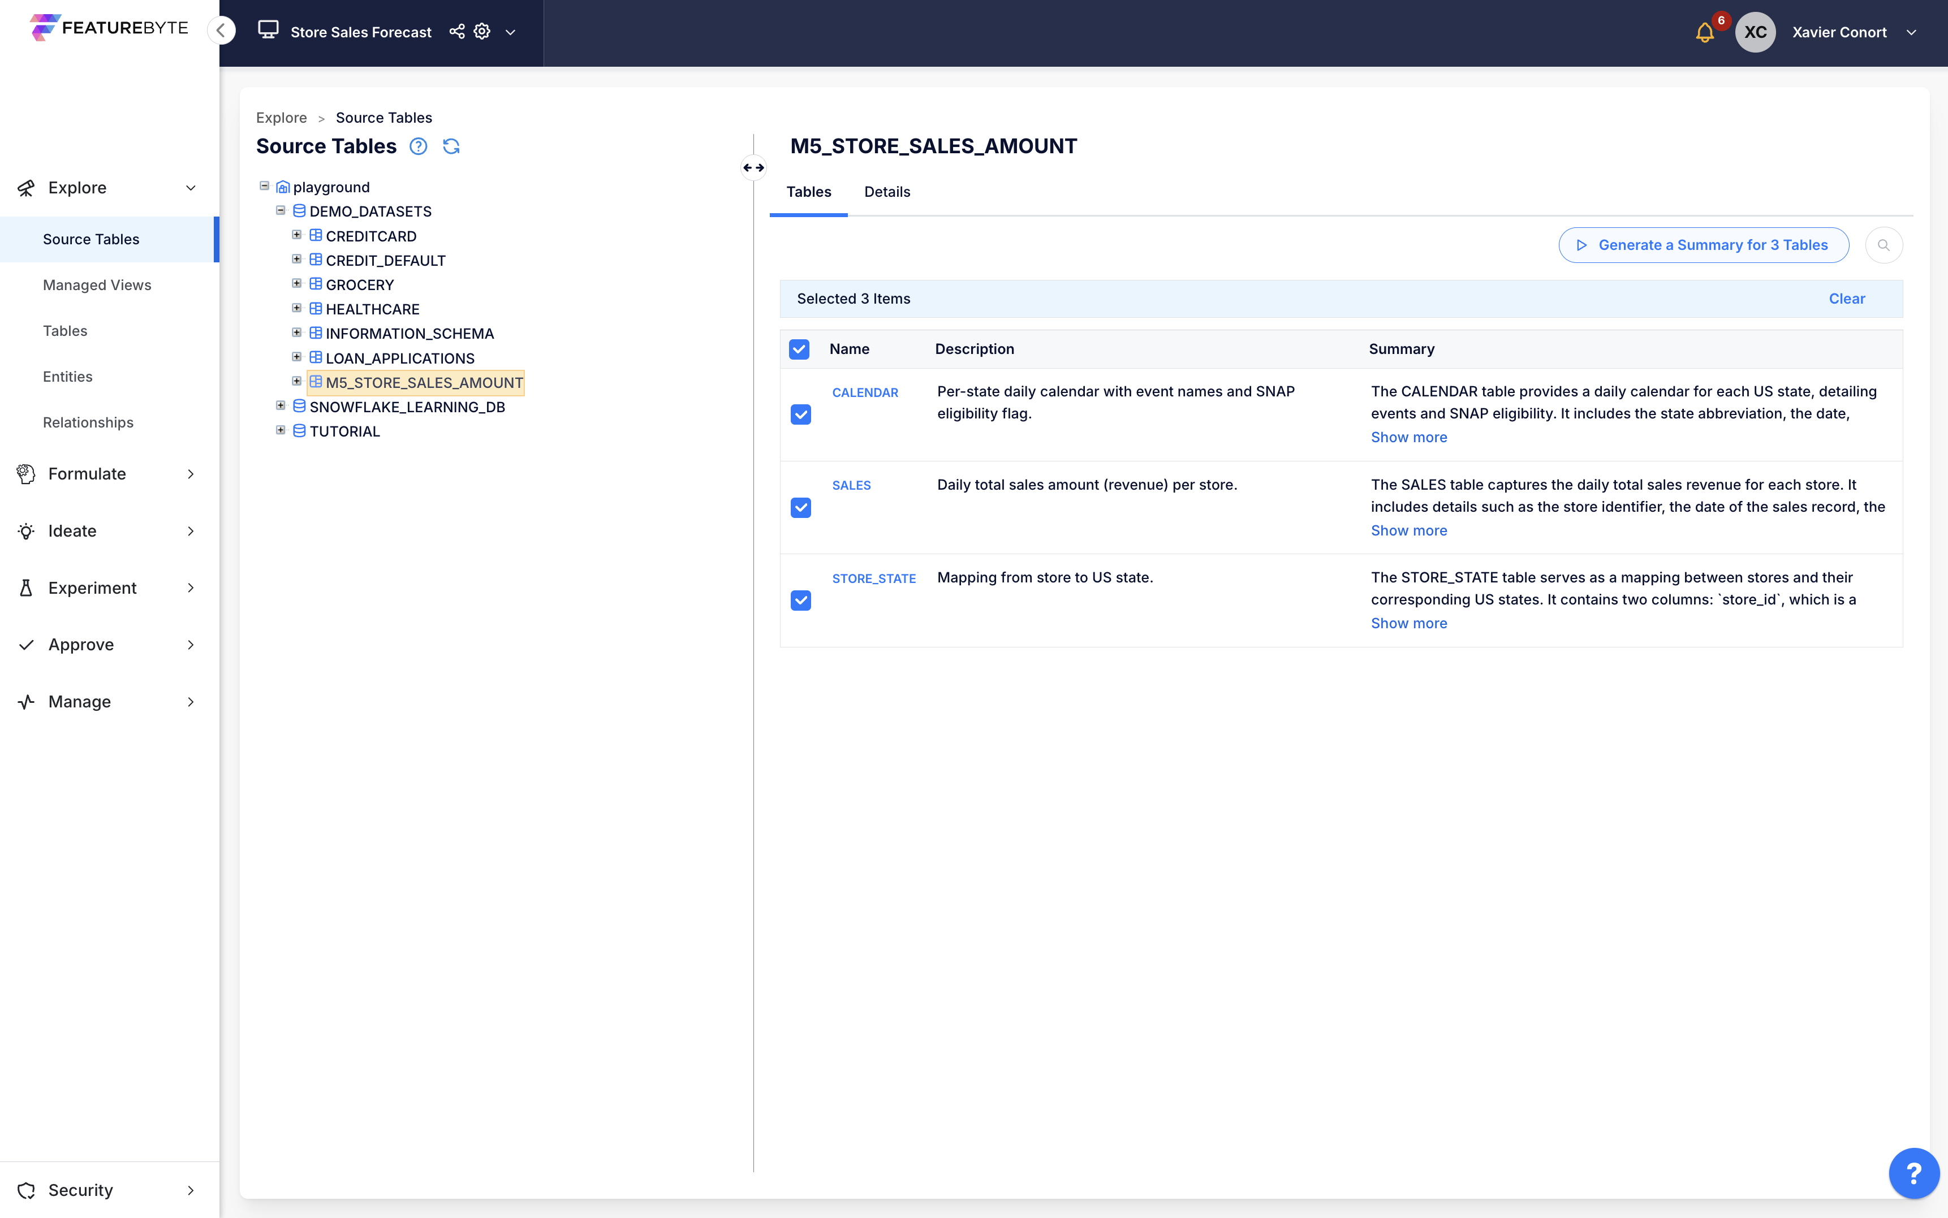This screenshot has height=1218, width=1948.
Task: Switch to the Details tab
Action: point(887,192)
